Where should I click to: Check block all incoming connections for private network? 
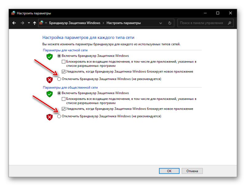click(64, 62)
